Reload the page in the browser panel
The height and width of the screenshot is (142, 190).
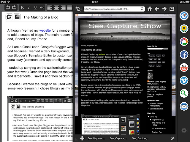point(142,9)
